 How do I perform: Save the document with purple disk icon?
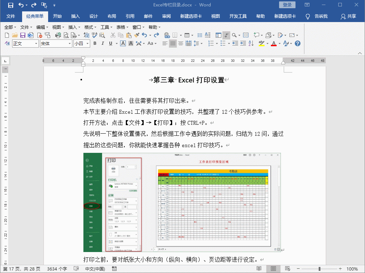(22, 35)
